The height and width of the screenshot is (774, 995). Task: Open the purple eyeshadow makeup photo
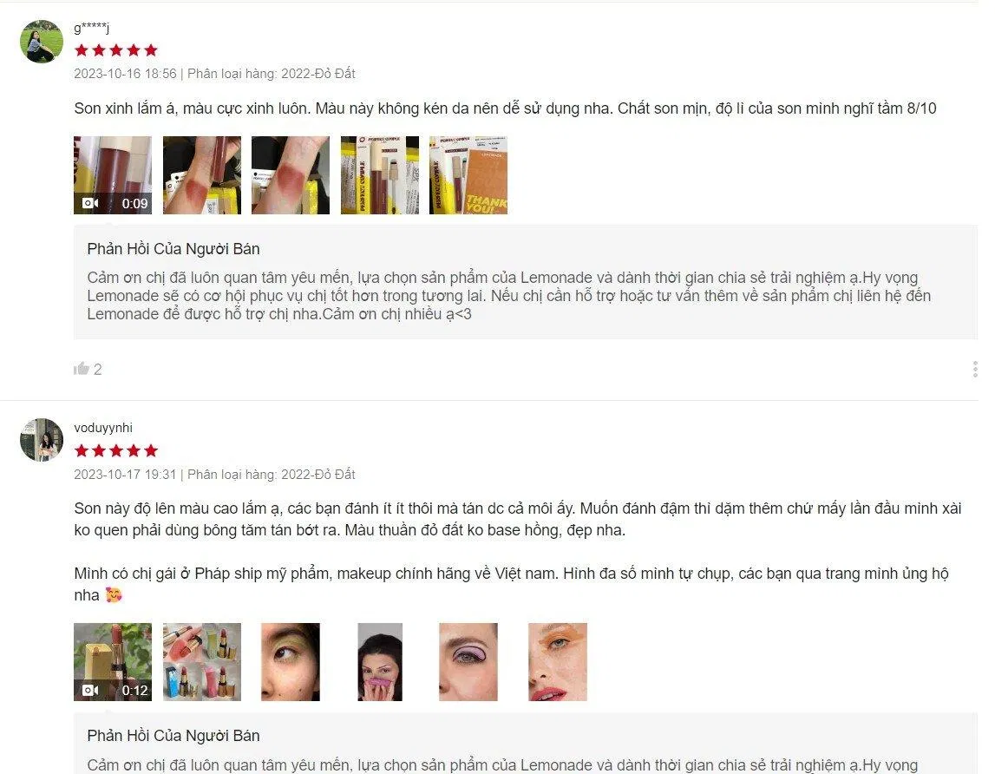click(468, 661)
